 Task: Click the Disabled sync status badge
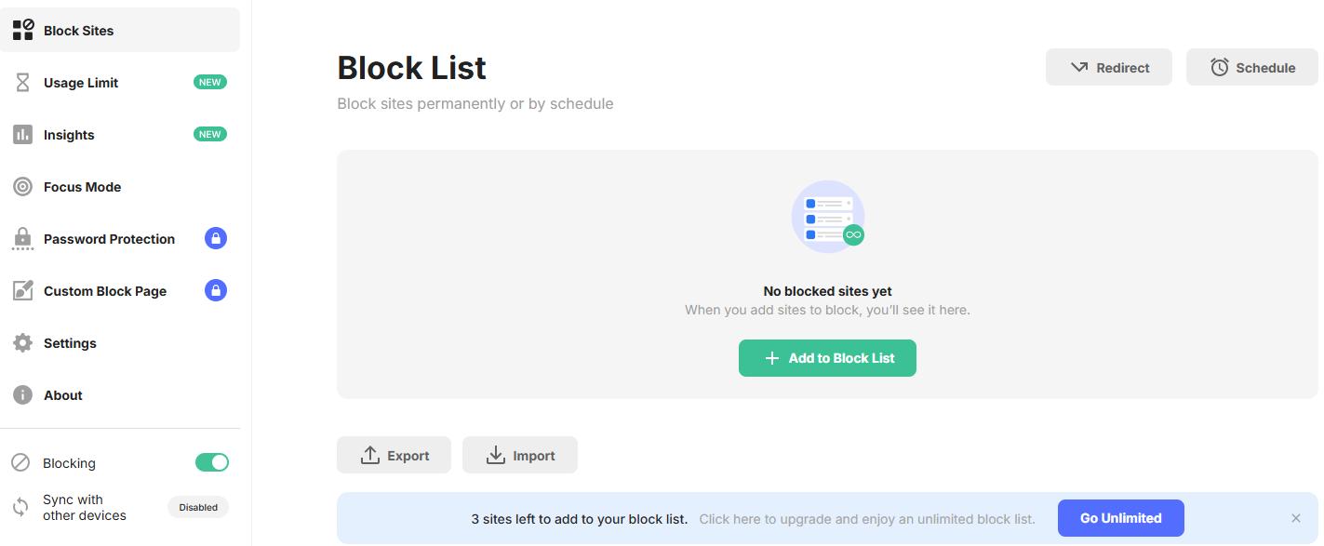[197, 507]
